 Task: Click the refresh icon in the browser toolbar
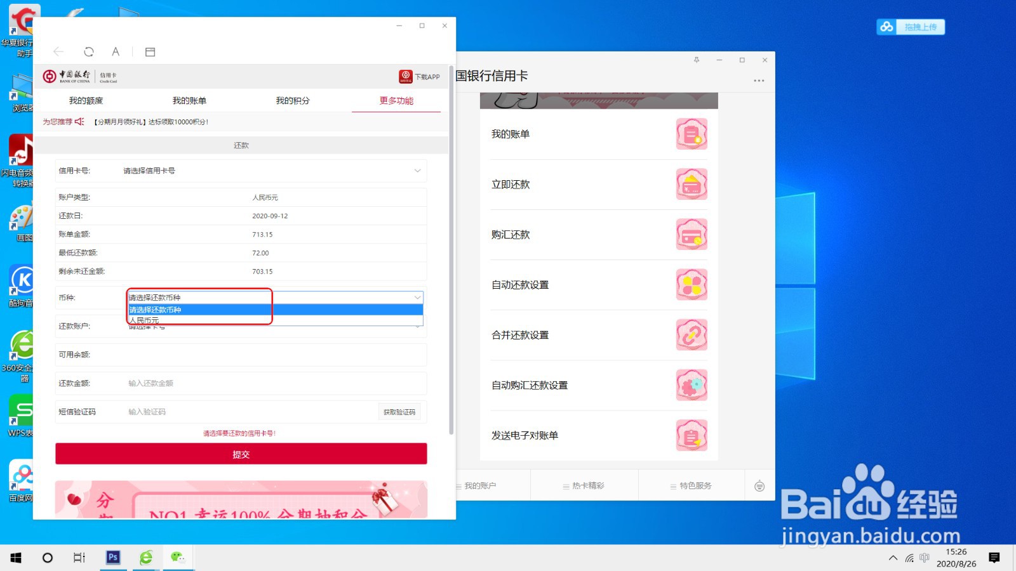click(x=89, y=51)
